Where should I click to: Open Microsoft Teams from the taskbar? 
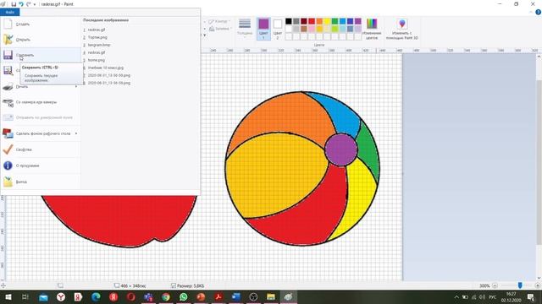coord(149,296)
